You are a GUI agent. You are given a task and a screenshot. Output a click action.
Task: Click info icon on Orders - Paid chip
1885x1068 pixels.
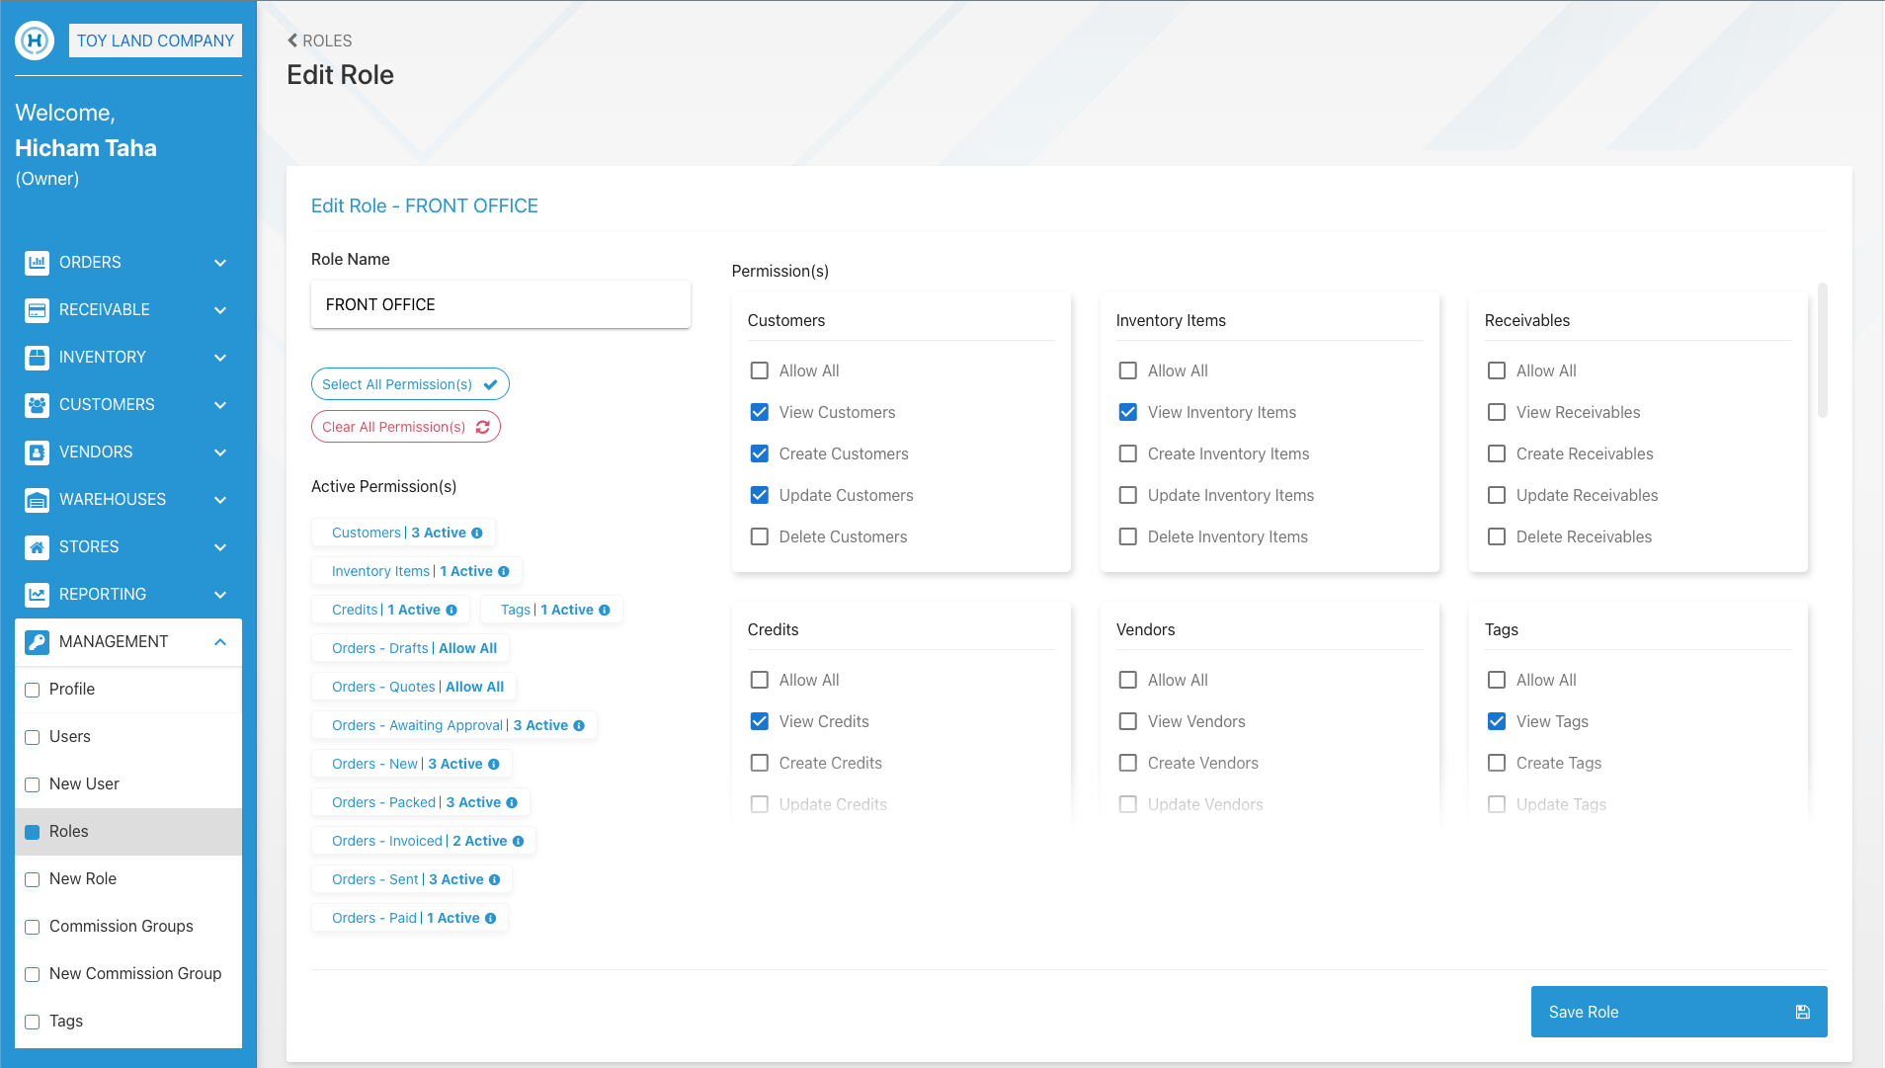(x=491, y=918)
